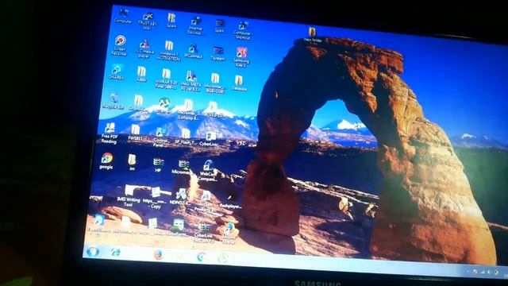Image resolution: width=508 pixels, height=286 pixels.
Task: Open the SP_Flash_T... folder
Action: (186, 136)
